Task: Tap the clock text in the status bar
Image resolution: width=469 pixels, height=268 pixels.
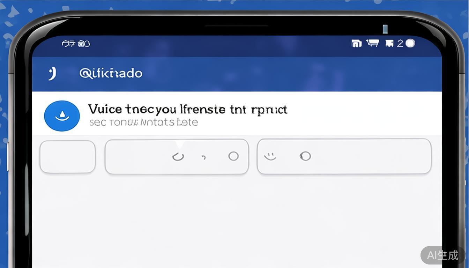Action: 76,44
